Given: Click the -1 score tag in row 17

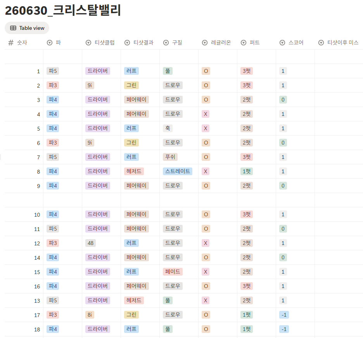Looking at the screenshot, I should coord(284,315).
